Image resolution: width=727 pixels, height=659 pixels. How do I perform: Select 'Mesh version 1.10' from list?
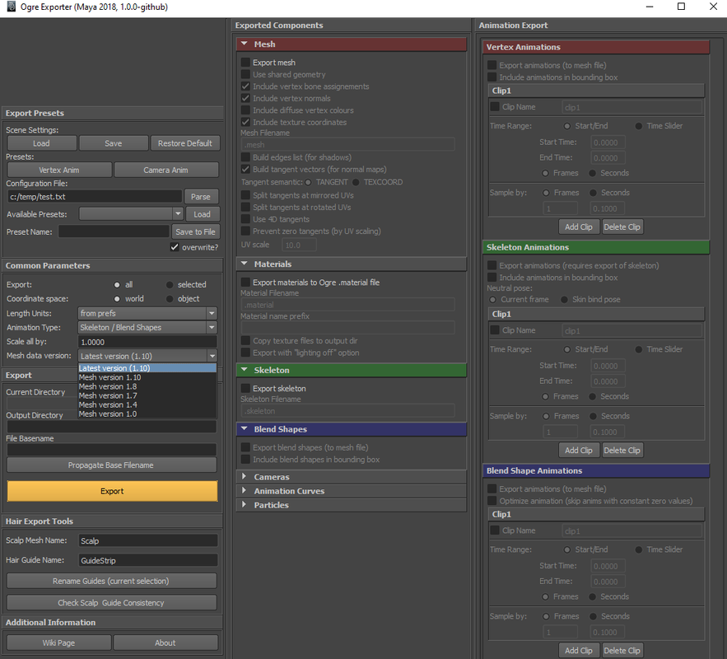(147, 377)
